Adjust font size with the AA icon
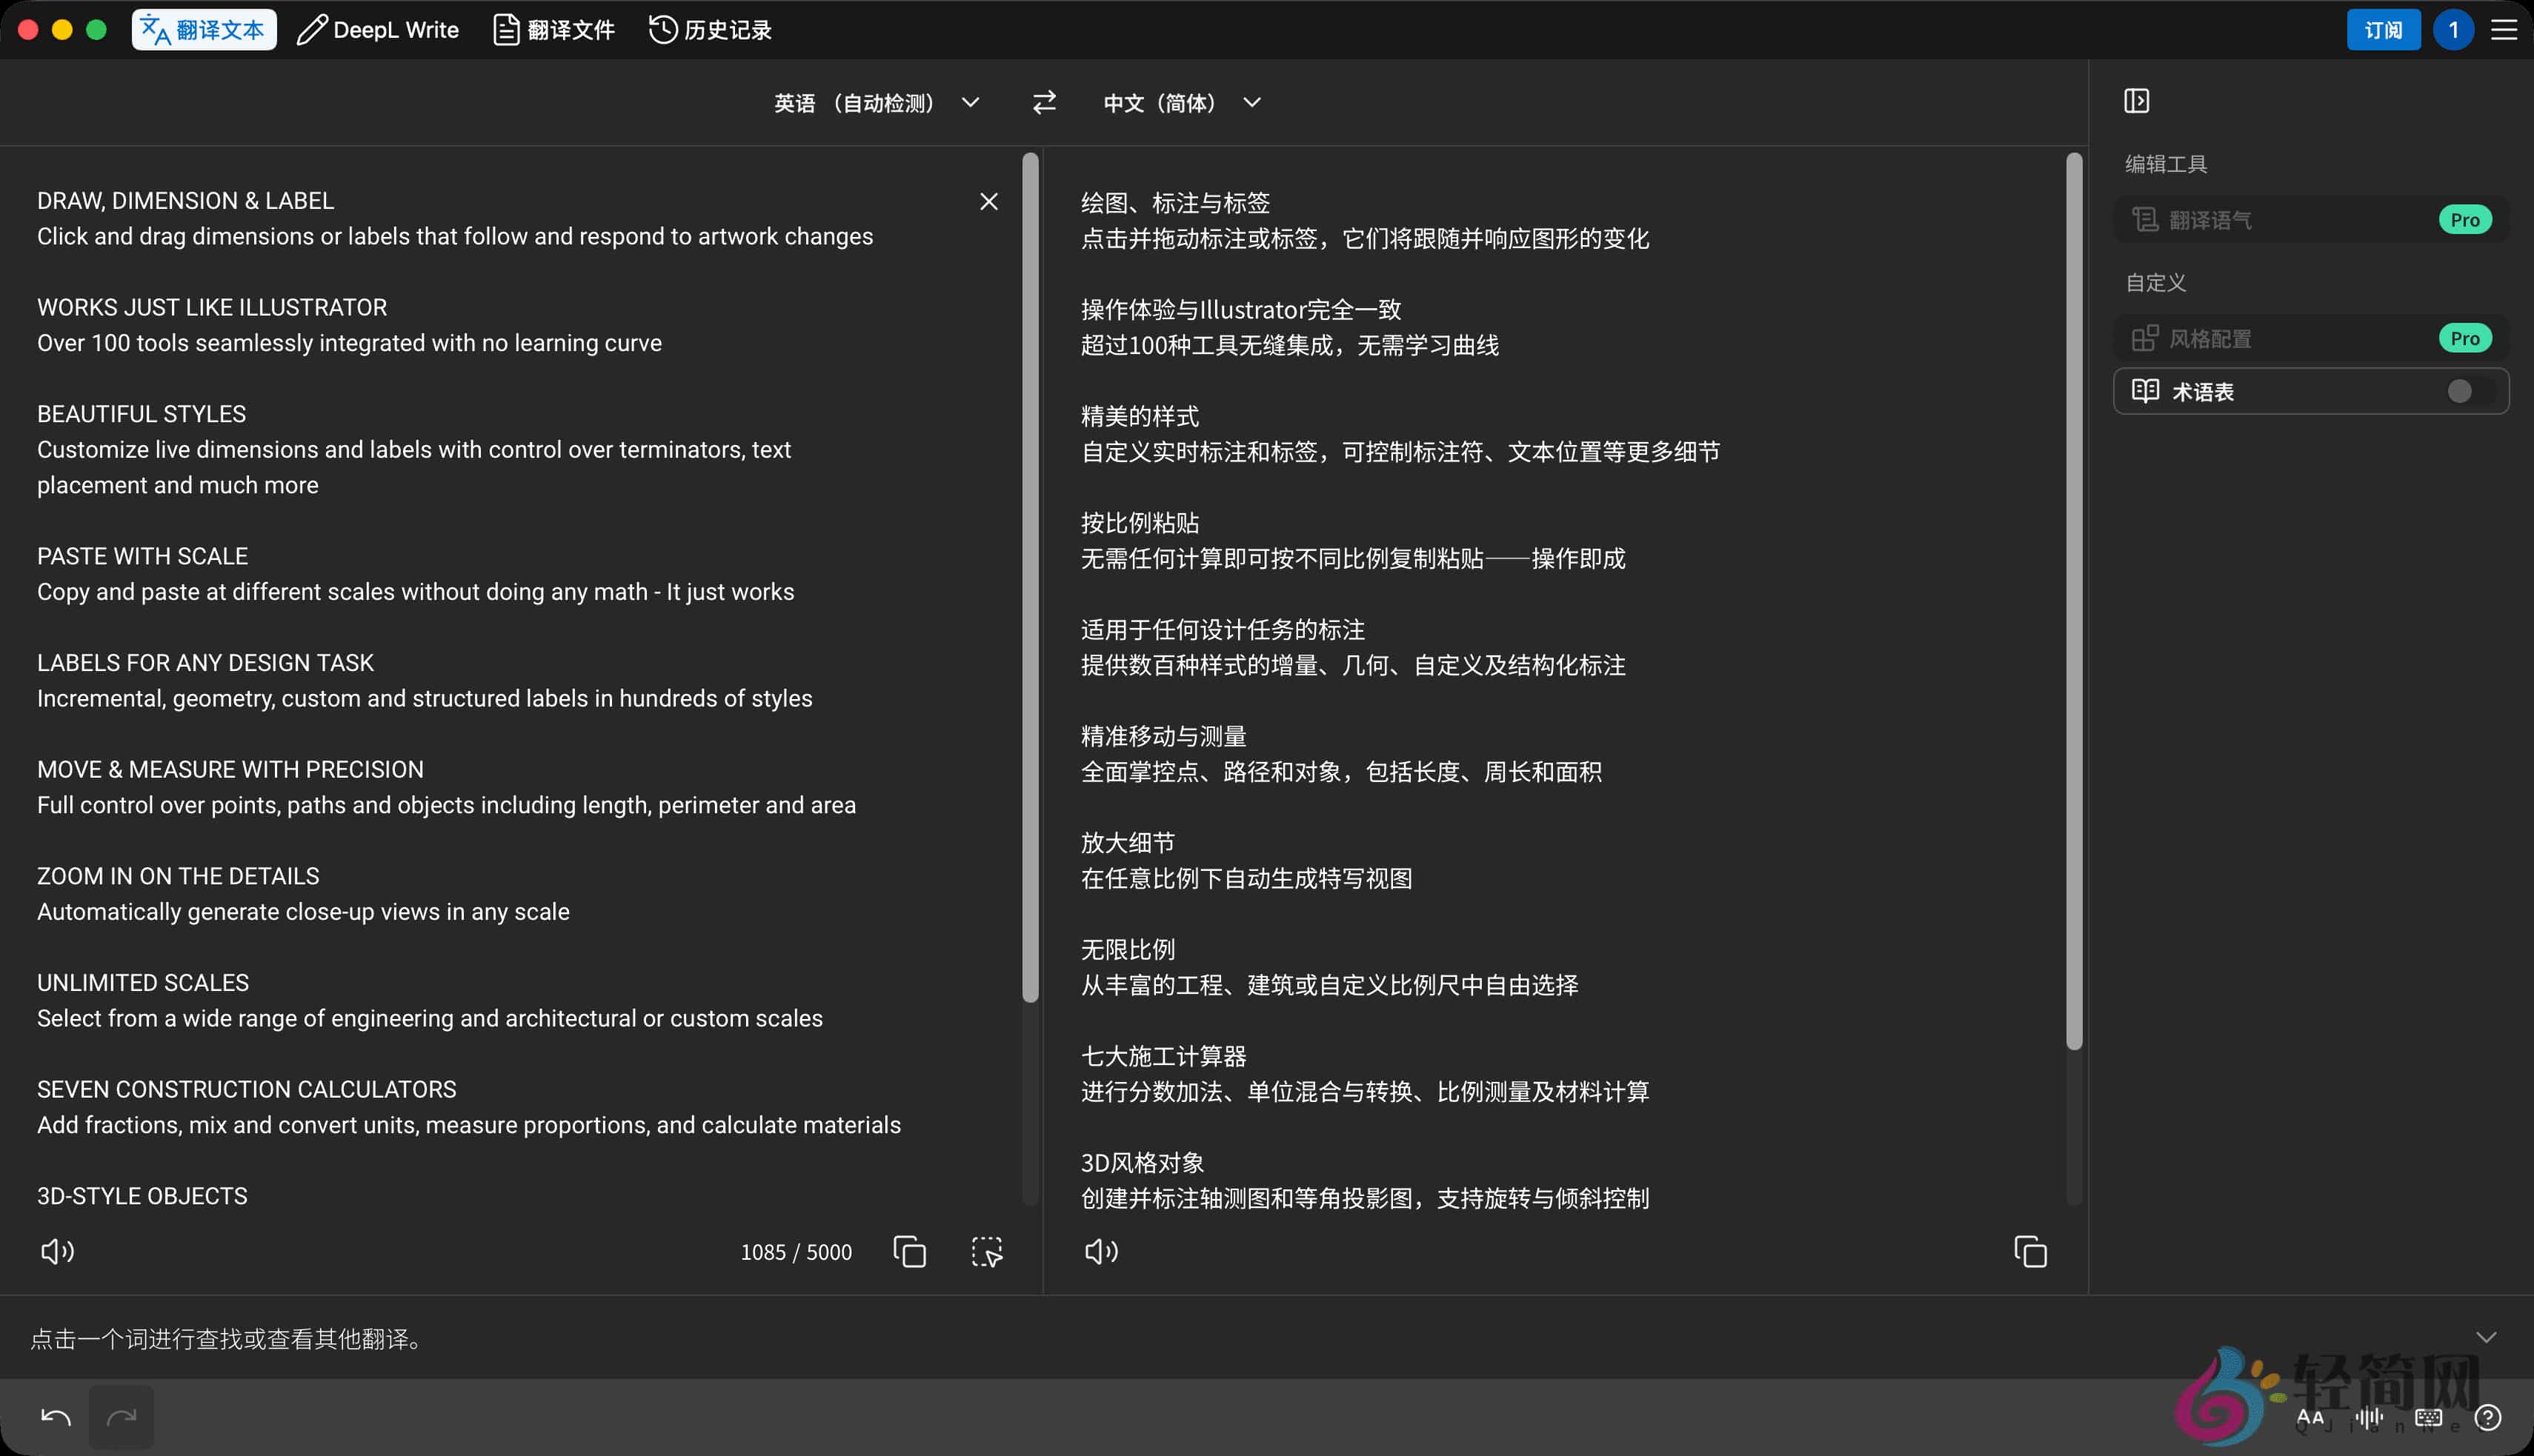The height and width of the screenshot is (1456, 2534). click(x=2310, y=1417)
